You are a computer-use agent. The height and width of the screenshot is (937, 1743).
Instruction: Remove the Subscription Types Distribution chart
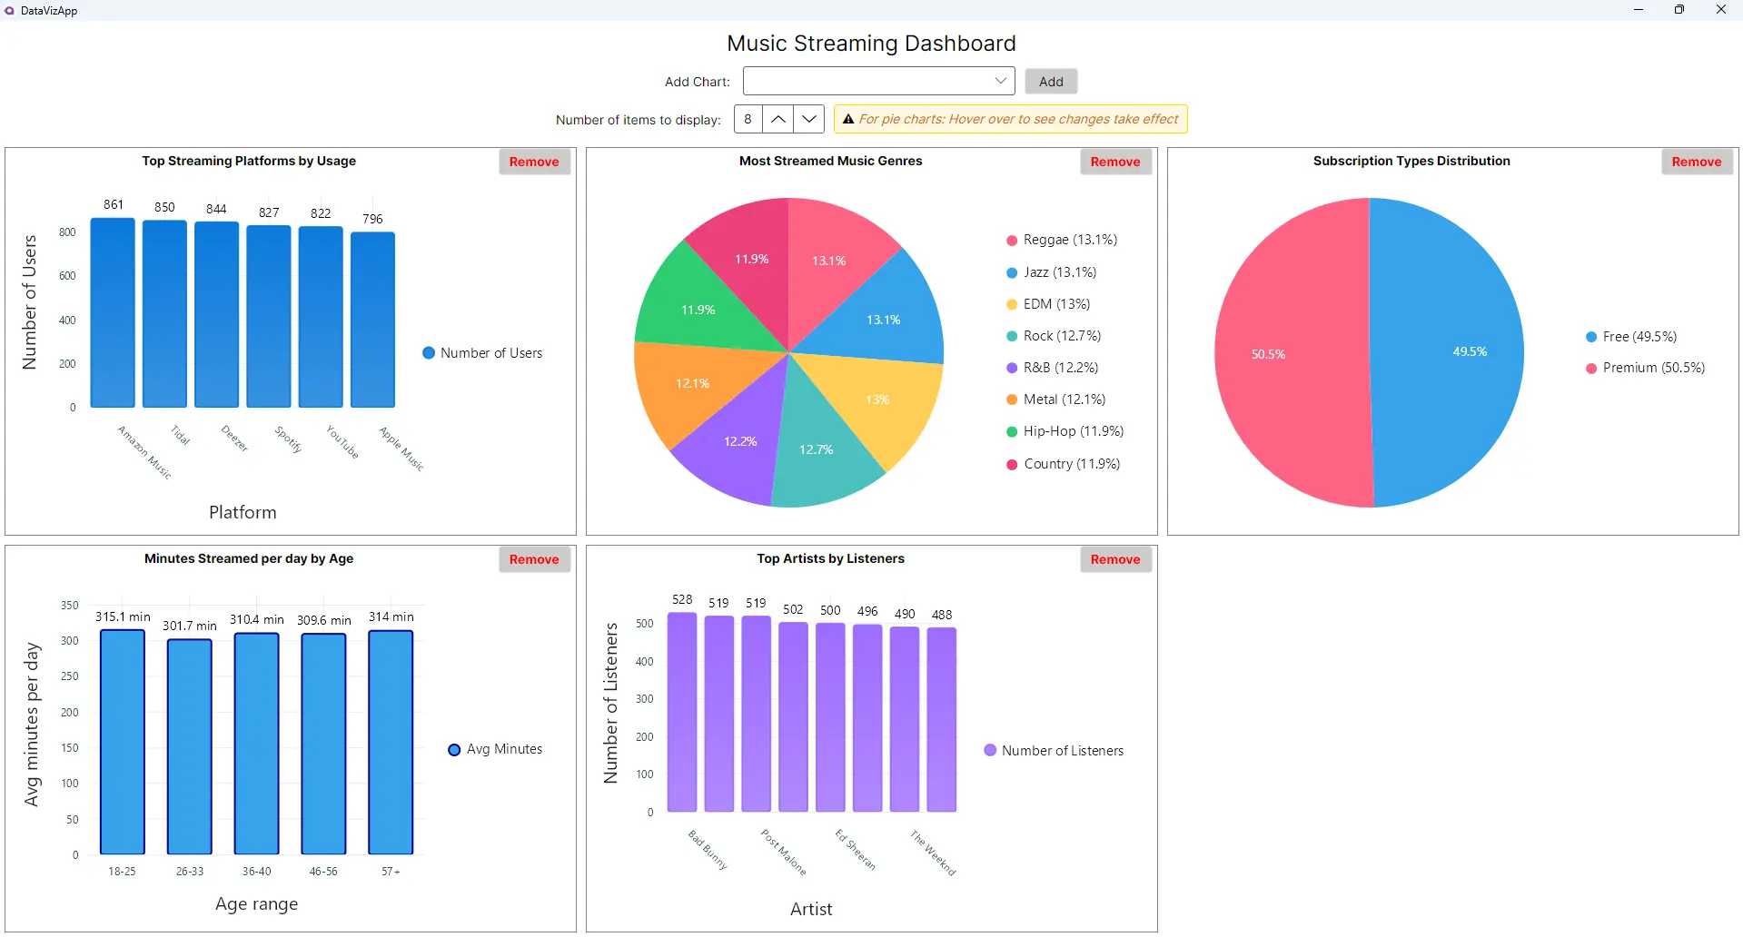click(x=1697, y=161)
